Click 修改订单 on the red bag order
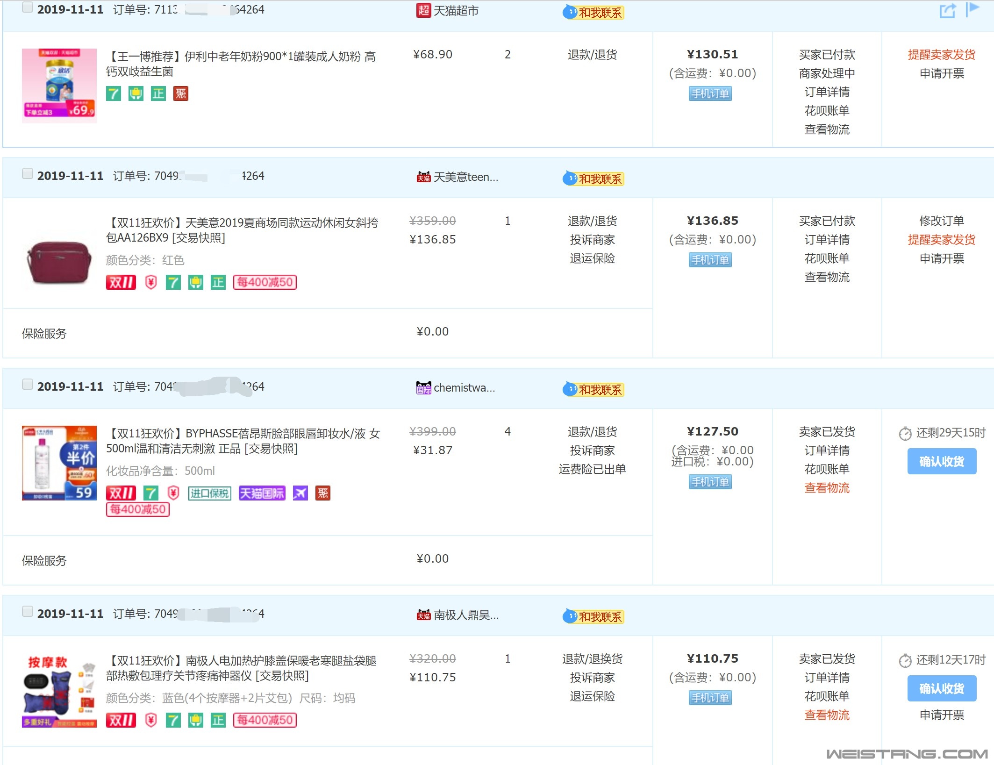The height and width of the screenshot is (765, 994). pyautogui.click(x=942, y=221)
